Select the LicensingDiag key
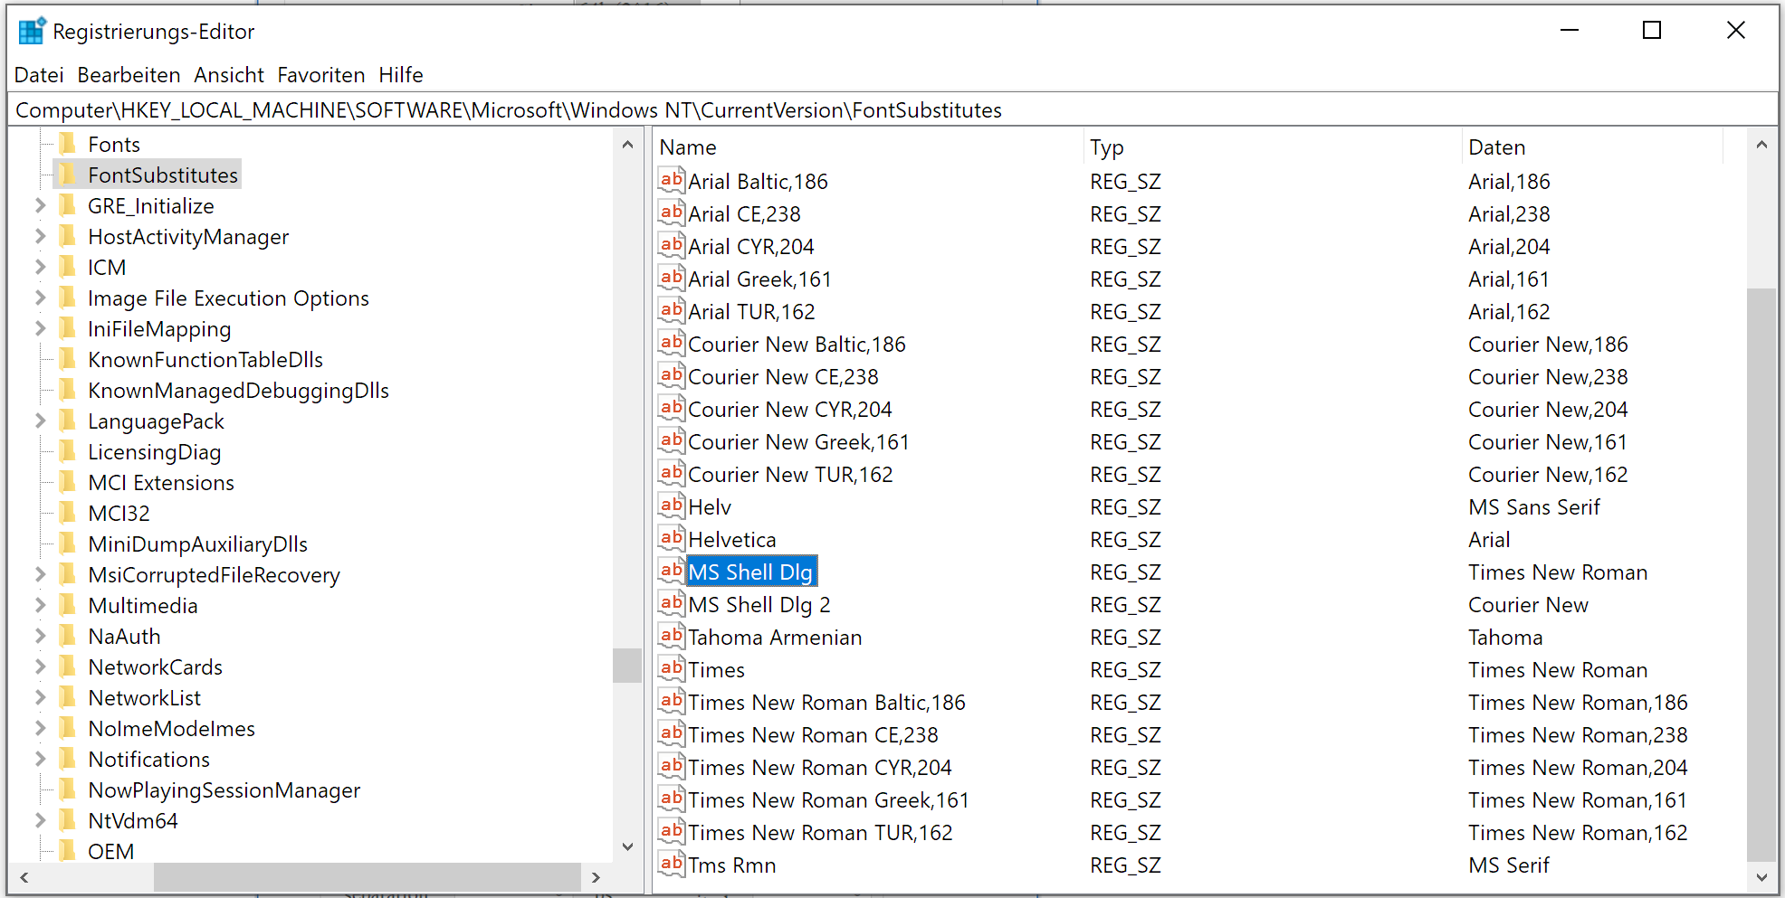This screenshot has height=898, width=1785. (x=154, y=451)
